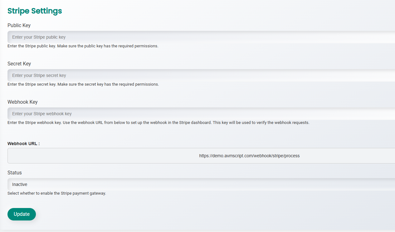Click the Webhook URL label
Screen dimensions: 395x232
24,144
